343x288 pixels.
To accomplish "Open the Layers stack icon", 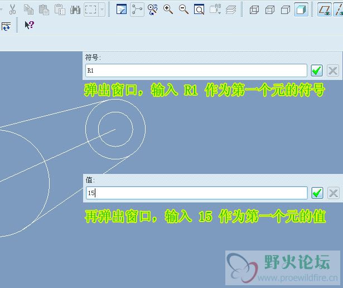I will [231, 10].
